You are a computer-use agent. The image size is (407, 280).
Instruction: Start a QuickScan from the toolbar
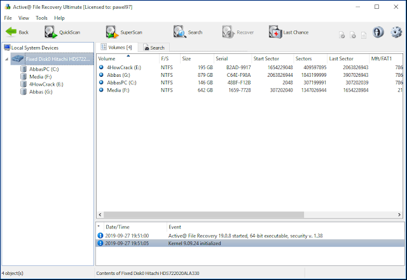tap(62, 32)
